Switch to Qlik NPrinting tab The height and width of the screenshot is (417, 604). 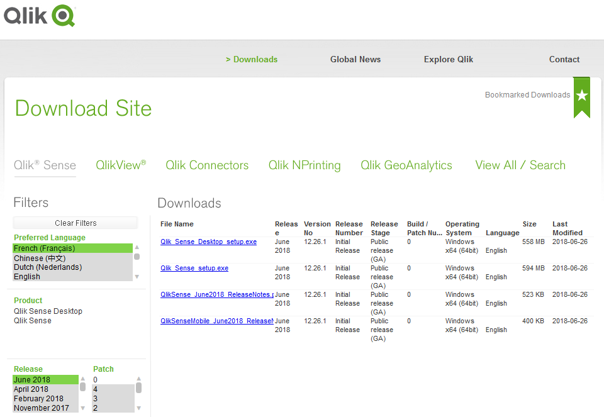305,165
